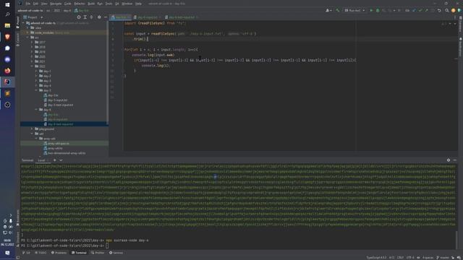
Task: Select array-util.spec.ts file in tree
Action: pos(59,143)
